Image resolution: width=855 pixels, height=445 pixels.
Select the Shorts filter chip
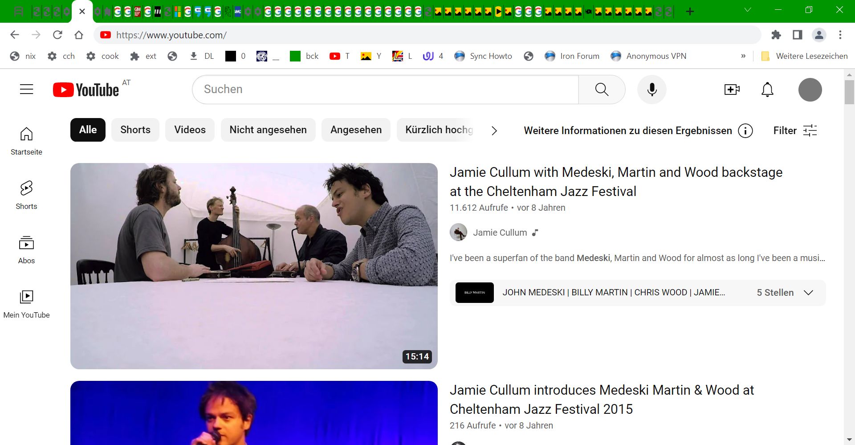tap(135, 130)
